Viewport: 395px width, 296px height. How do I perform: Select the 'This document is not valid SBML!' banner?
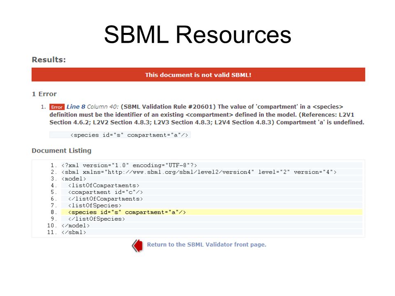(198, 74)
